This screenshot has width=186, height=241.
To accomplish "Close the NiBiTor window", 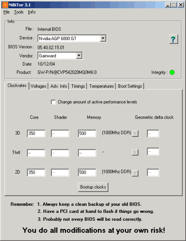I will [x=181, y=5].
